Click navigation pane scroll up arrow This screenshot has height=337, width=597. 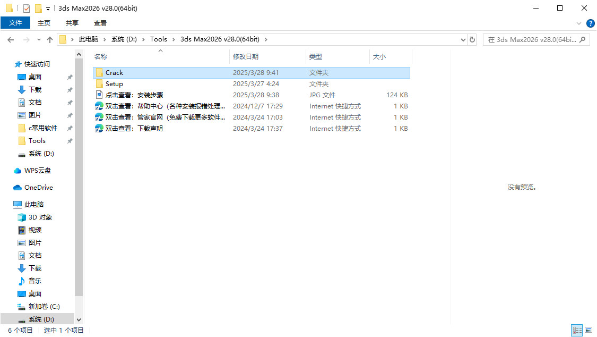click(x=79, y=55)
